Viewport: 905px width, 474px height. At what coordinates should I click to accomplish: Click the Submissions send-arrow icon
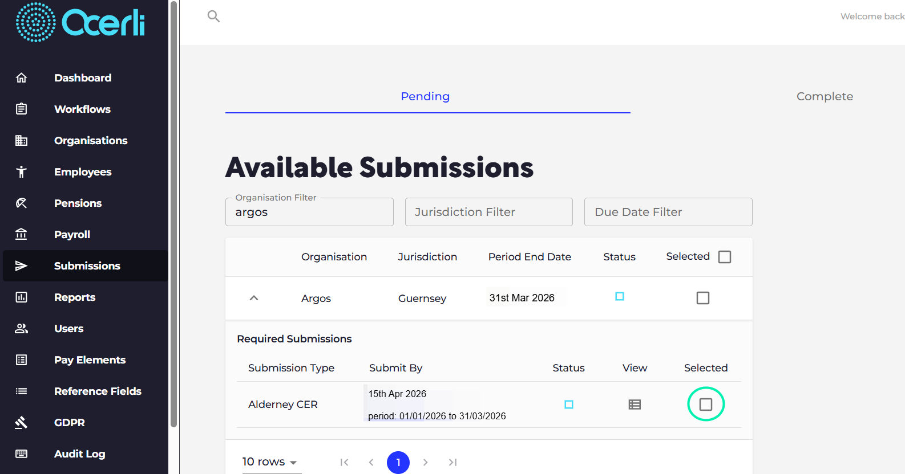(21, 265)
